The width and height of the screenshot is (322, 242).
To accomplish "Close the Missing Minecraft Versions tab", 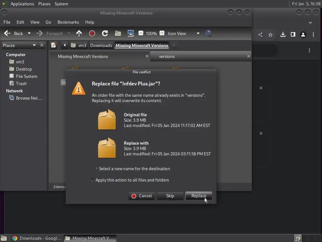I will (x=147, y=56).
